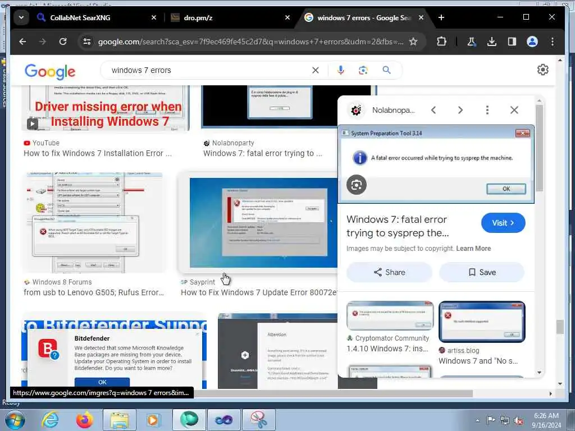The image size is (575, 431).
Task: Open artiss.blog related image
Action: tap(482, 322)
